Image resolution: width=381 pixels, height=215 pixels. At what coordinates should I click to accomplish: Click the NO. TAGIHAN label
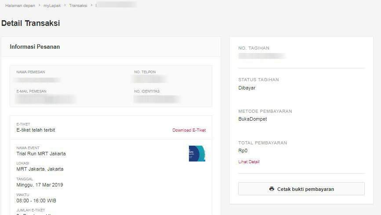254,48
